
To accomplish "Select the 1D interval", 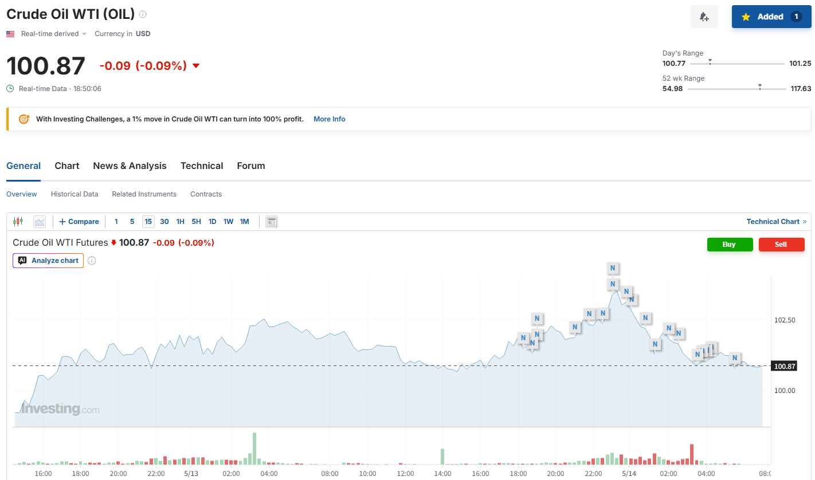I will pos(213,222).
